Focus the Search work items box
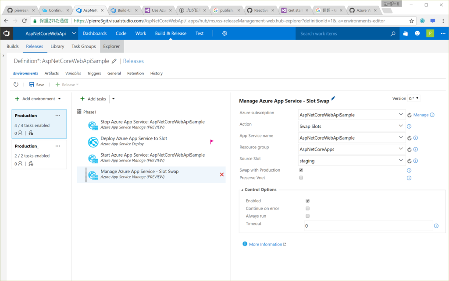Screen dimensions: 449x281 (x=344, y=33)
